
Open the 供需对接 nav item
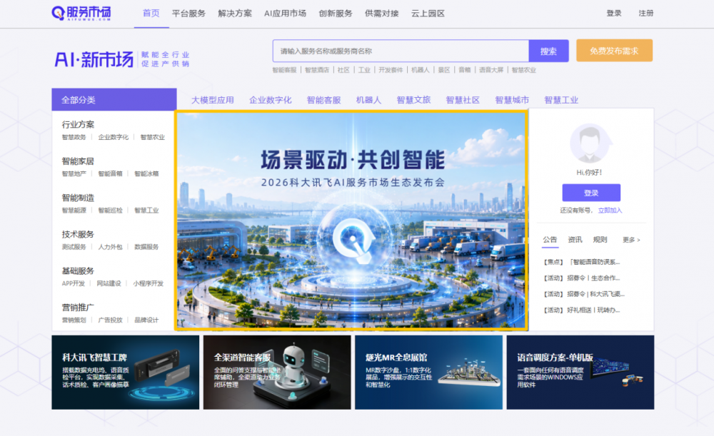[381, 13]
